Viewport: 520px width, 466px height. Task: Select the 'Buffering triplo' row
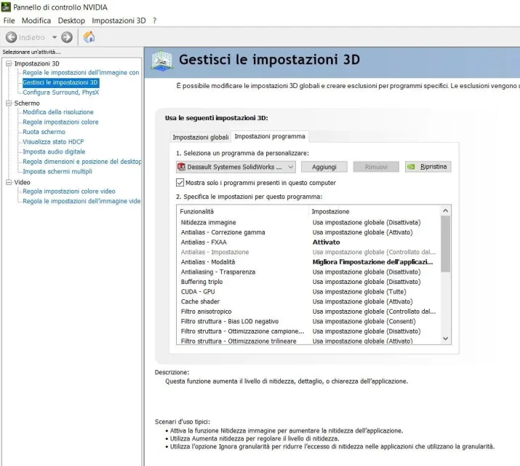pyautogui.click(x=308, y=282)
